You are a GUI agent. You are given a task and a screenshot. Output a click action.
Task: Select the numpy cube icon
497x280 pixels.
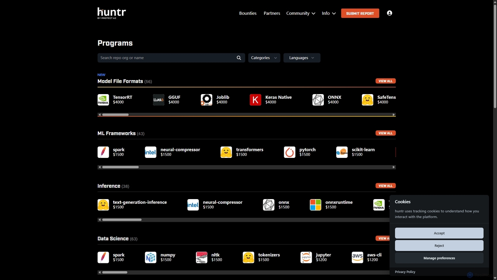click(151, 257)
